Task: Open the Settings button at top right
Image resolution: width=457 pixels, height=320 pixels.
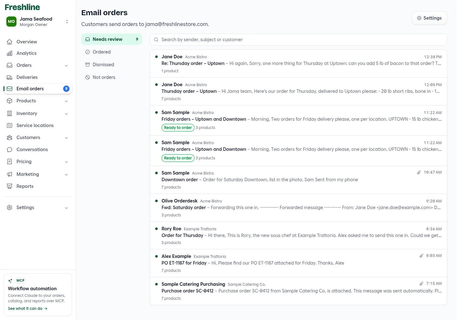Action: click(429, 18)
